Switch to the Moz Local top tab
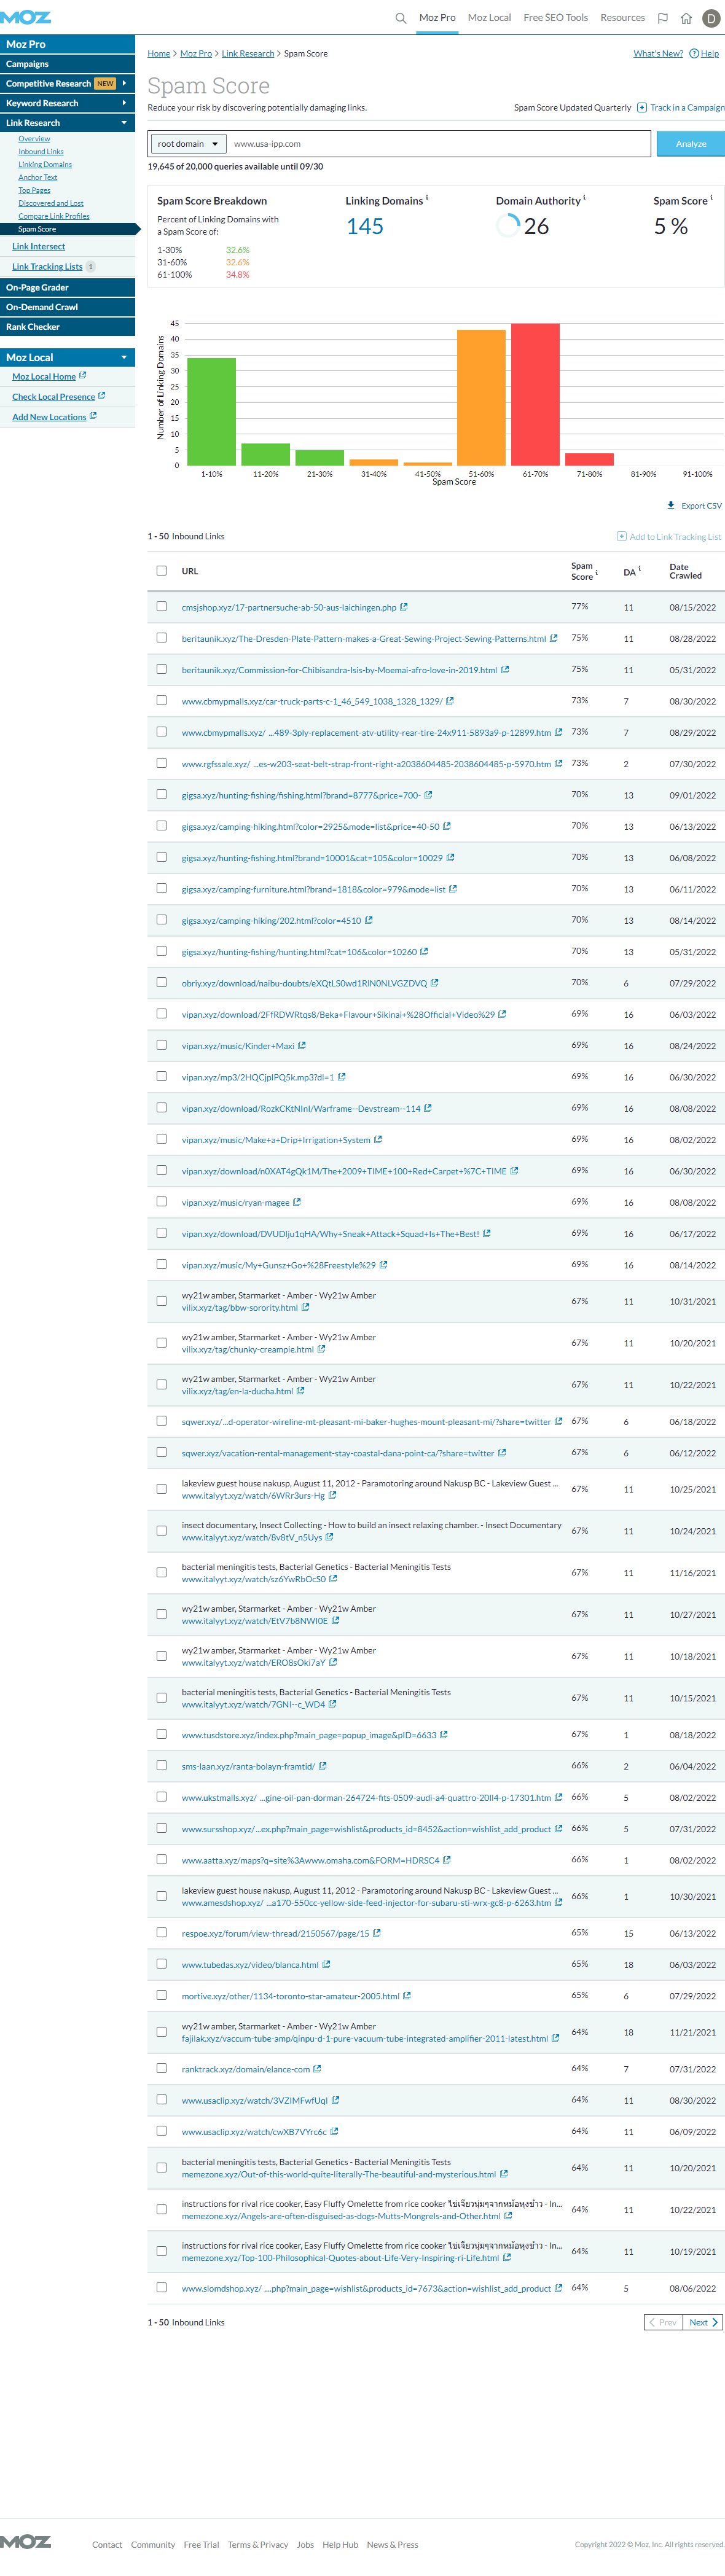The image size is (725, 2576). click(489, 18)
